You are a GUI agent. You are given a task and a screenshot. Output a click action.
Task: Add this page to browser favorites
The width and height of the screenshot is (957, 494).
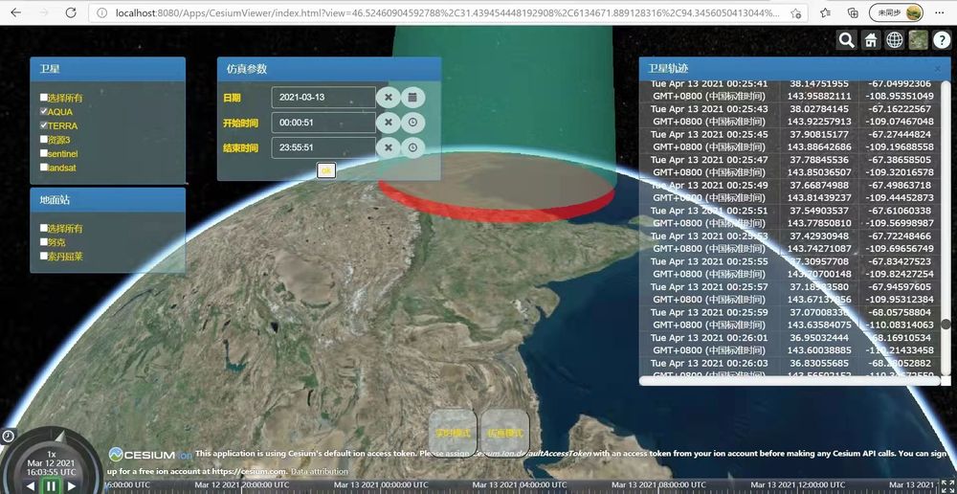(795, 12)
